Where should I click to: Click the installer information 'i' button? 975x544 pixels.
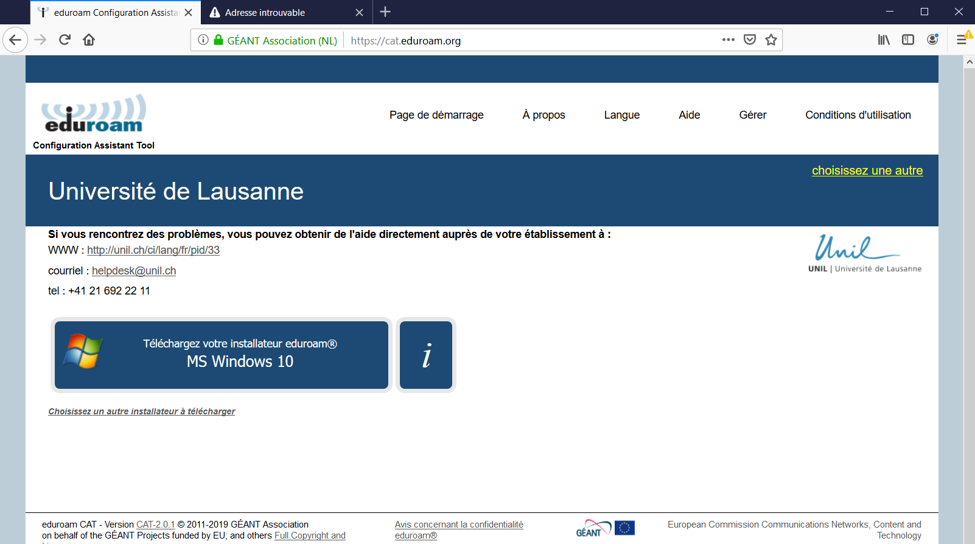pos(426,355)
